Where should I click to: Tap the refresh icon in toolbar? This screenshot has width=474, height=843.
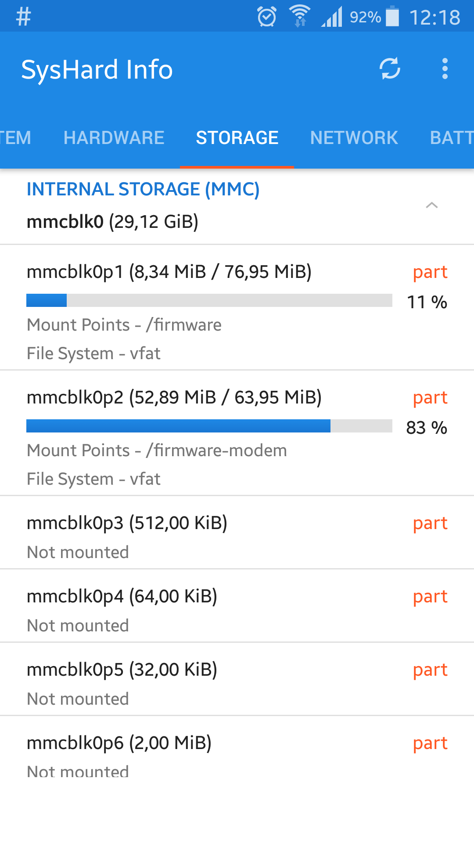390,69
